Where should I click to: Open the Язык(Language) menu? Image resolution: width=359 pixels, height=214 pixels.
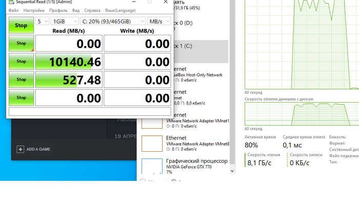(121, 10)
